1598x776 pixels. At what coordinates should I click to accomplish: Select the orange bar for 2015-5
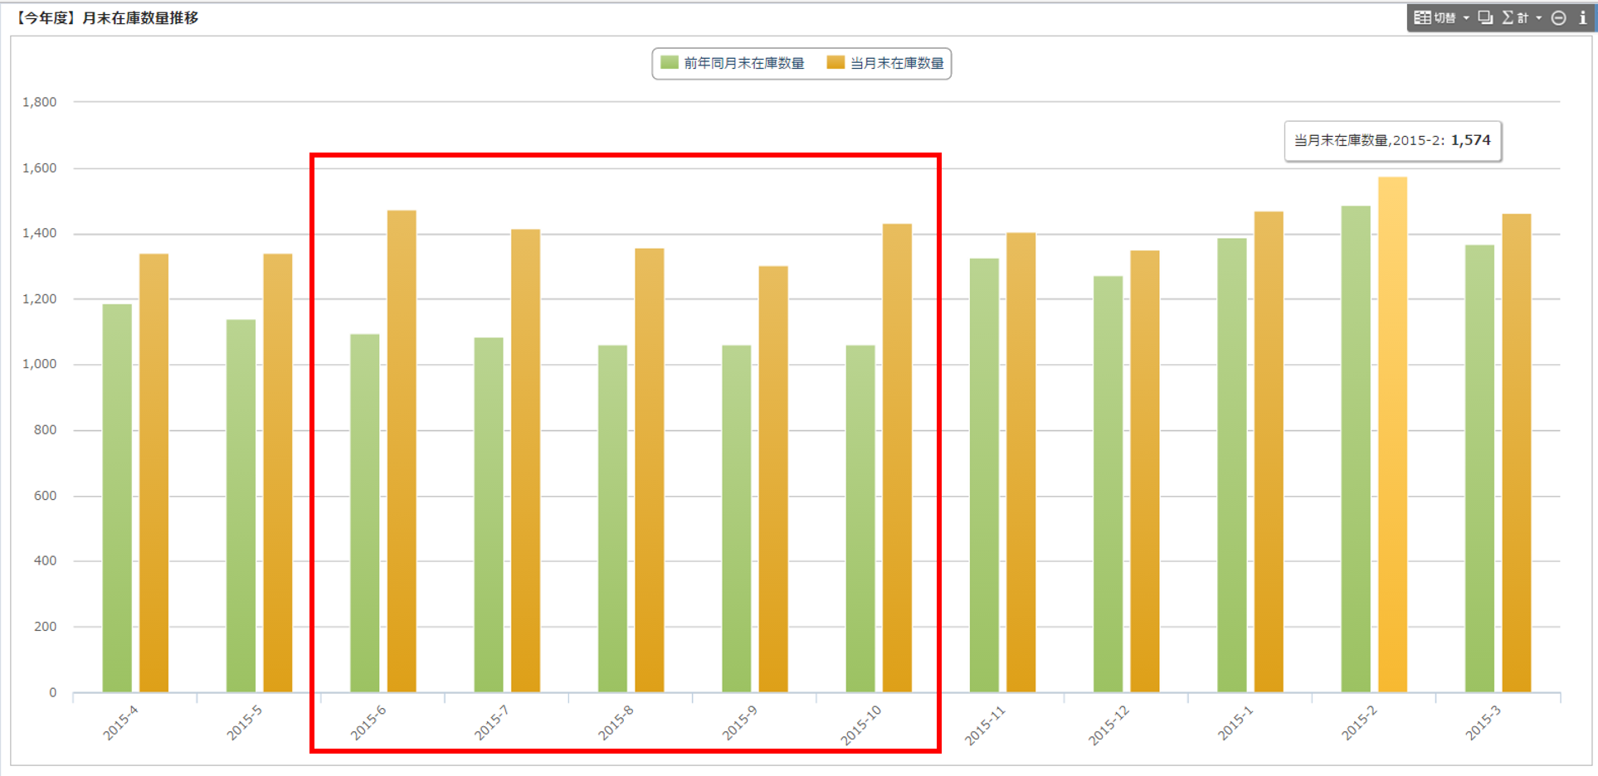tap(278, 473)
